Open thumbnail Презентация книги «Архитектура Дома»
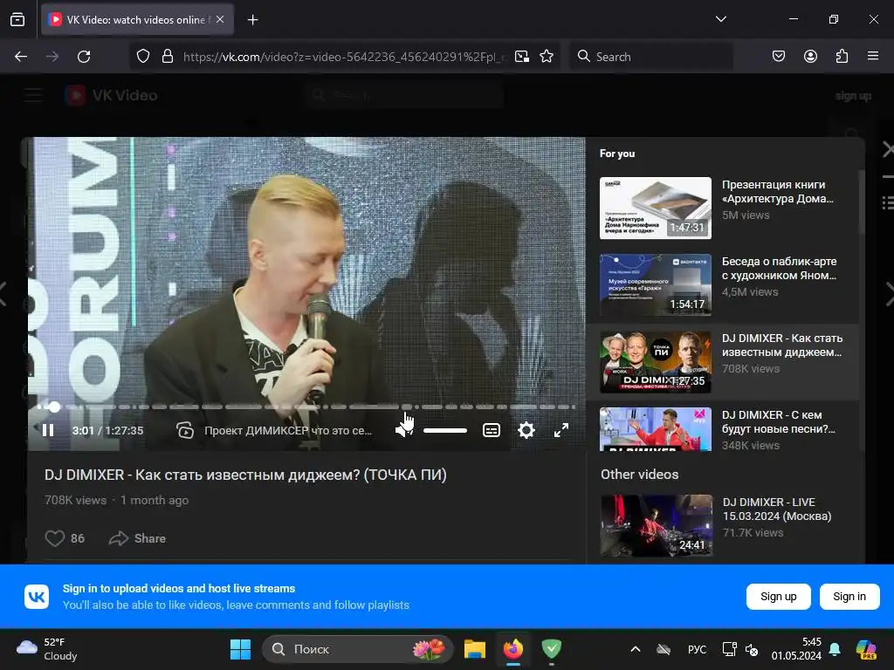Image resolution: width=894 pixels, height=670 pixels. click(x=656, y=208)
